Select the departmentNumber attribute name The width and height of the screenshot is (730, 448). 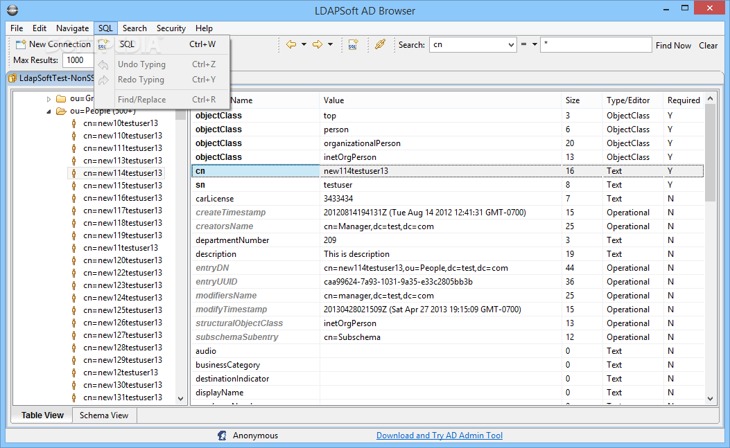pos(232,240)
